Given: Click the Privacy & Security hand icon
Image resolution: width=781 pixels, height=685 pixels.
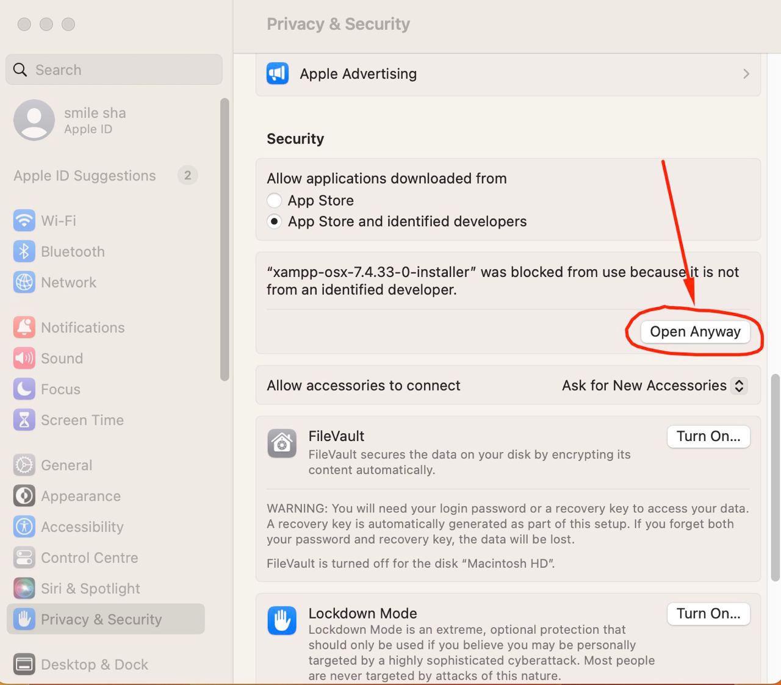Looking at the screenshot, I should pos(24,619).
